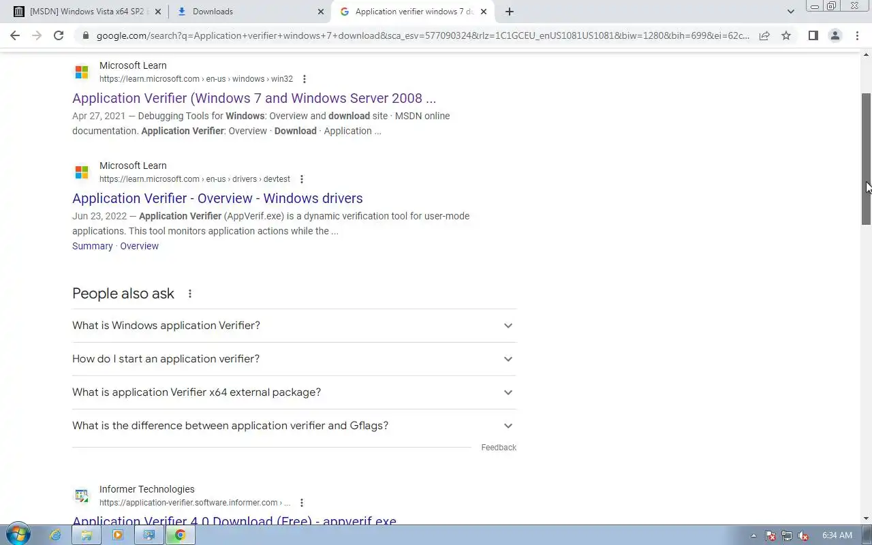Open Application Verifier 4.0 Download result

point(234,520)
